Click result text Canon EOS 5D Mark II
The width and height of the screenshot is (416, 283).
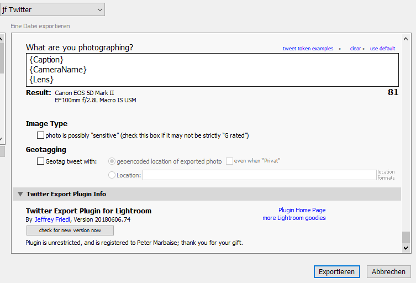tap(85, 93)
